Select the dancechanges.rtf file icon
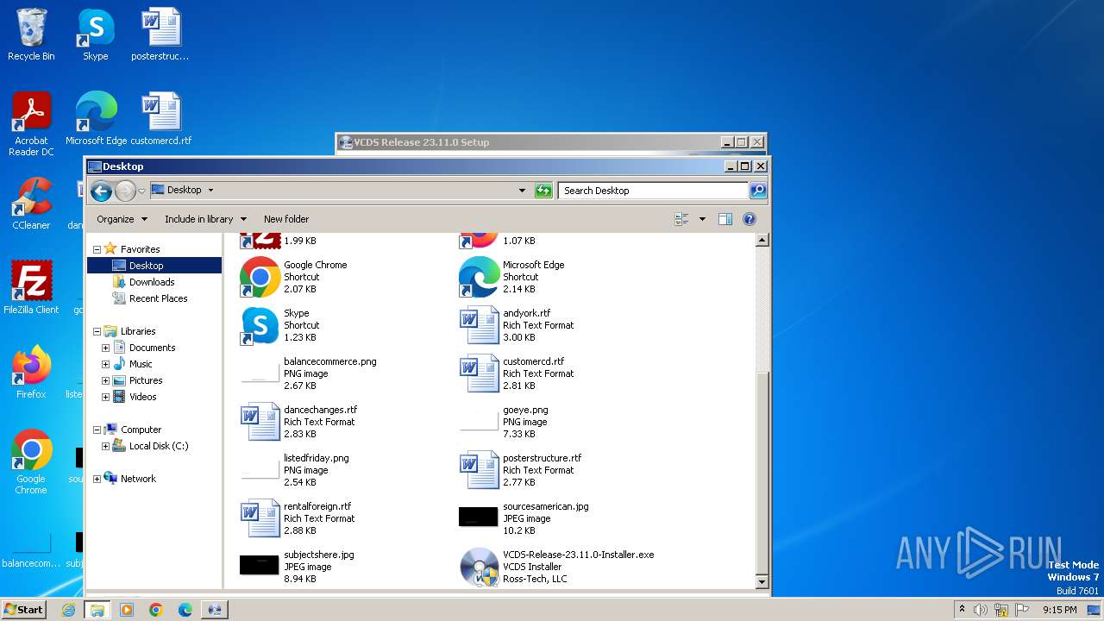 pyautogui.click(x=260, y=422)
